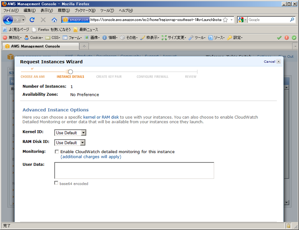Open the ブックマーク(B) menu
Viewport: 299px width, 230px height.
(85, 11)
